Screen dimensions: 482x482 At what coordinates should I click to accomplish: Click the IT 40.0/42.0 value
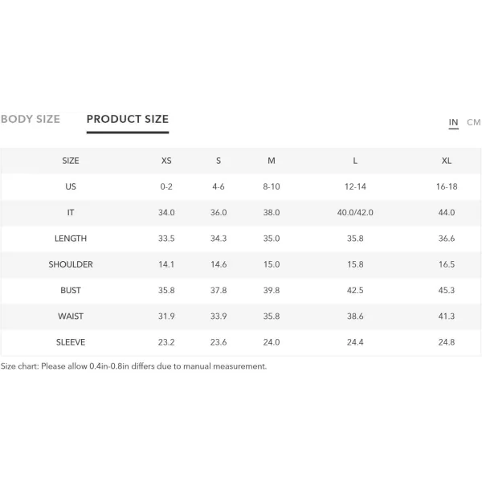pos(355,212)
